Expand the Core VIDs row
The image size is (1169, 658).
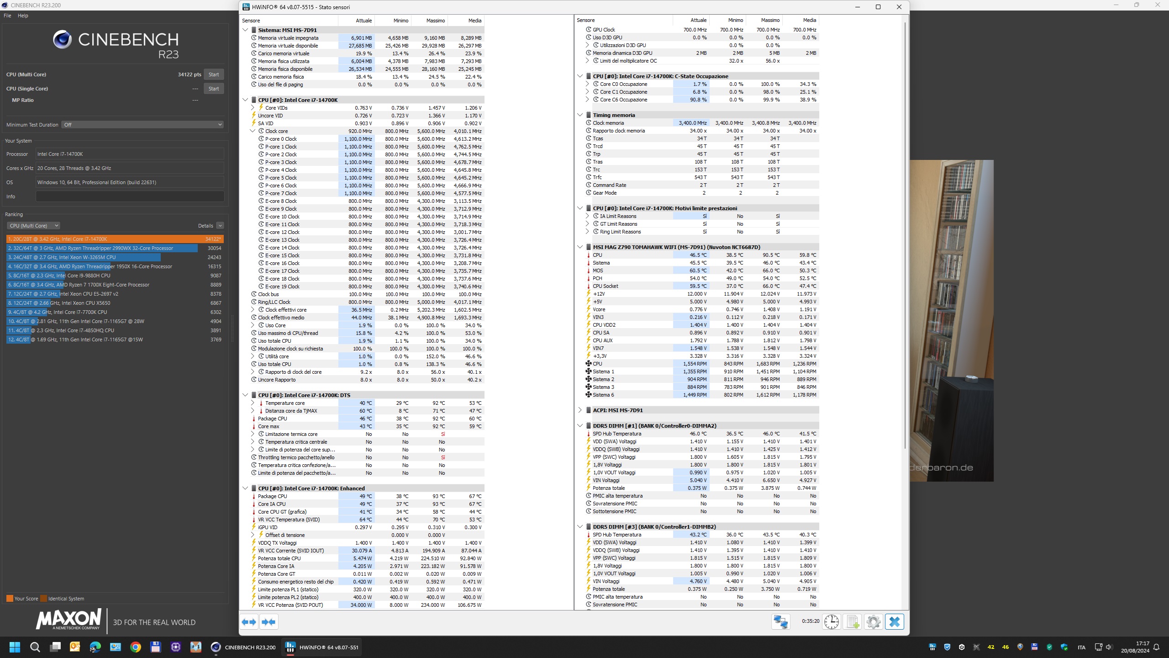pos(253,108)
